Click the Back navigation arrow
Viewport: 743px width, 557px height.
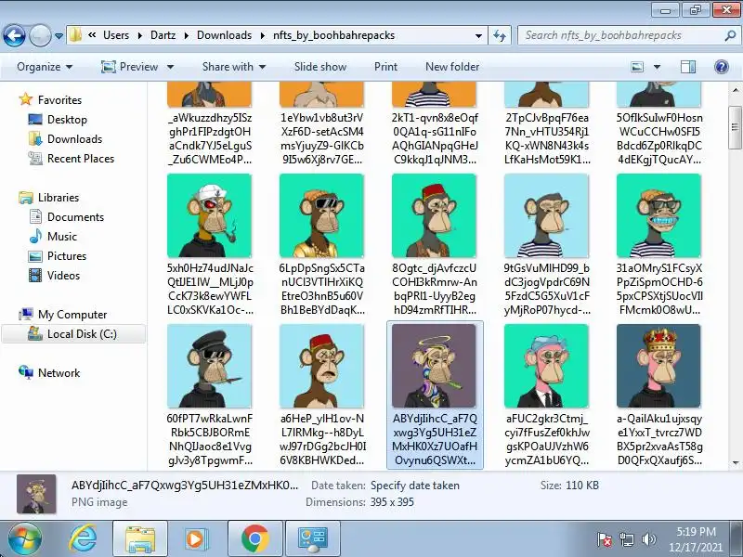pyautogui.click(x=14, y=35)
